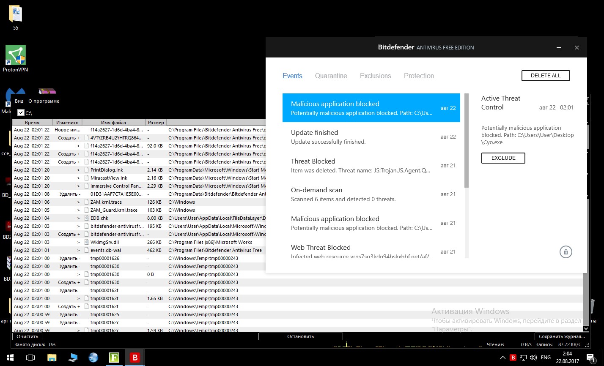The image size is (604, 366).
Task: Open the WinRAR archive icon on desktop
Action: [x=47, y=92]
